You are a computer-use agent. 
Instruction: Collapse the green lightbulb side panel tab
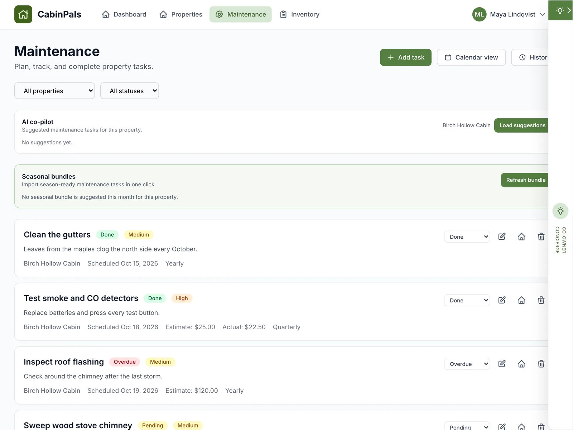click(x=560, y=10)
